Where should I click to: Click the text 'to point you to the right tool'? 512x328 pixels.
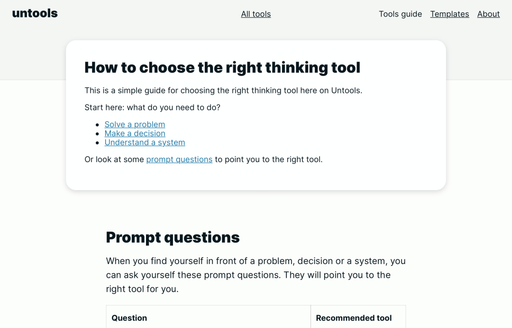click(268, 159)
